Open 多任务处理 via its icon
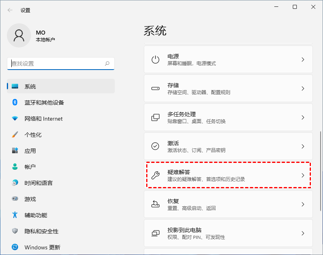This screenshot has width=323, height=255. tap(156, 117)
